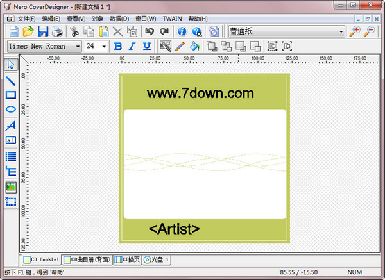Select the Directory tree tool
This screenshot has height=280, width=385.
click(x=11, y=171)
